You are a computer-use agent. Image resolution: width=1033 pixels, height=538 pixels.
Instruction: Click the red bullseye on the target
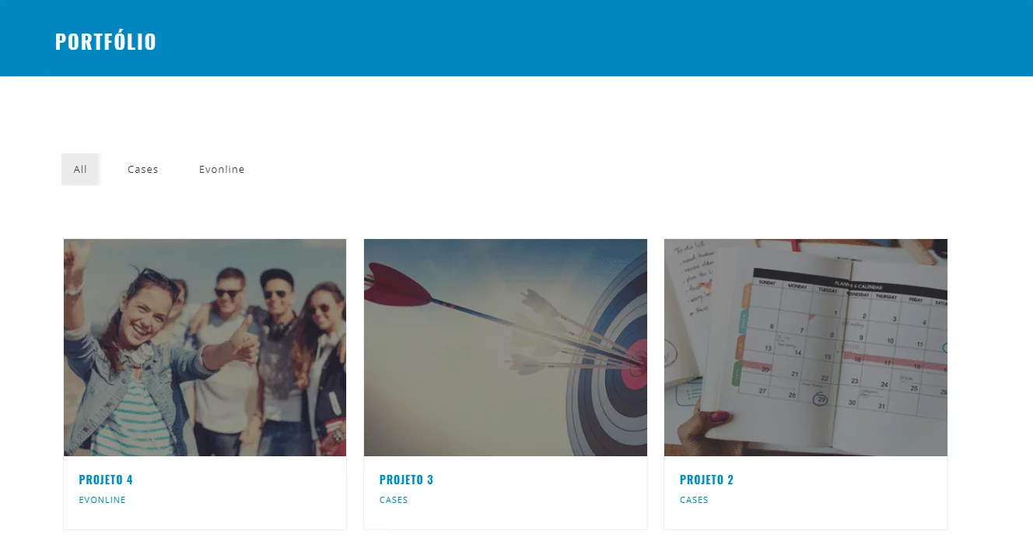pyautogui.click(x=636, y=364)
